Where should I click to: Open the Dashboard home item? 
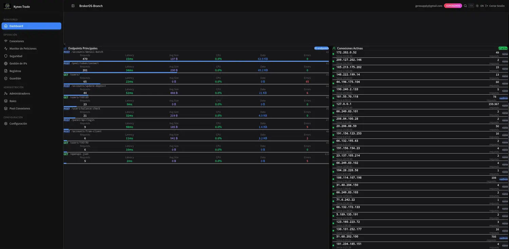coord(32,26)
